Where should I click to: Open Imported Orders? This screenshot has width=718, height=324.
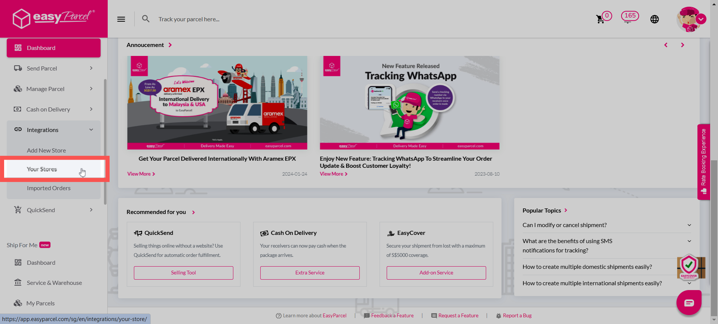pyautogui.click(x=49, y=188)
